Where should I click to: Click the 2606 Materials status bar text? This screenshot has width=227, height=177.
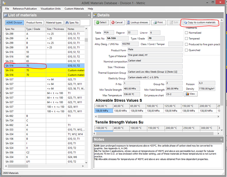tap(11, 173)
